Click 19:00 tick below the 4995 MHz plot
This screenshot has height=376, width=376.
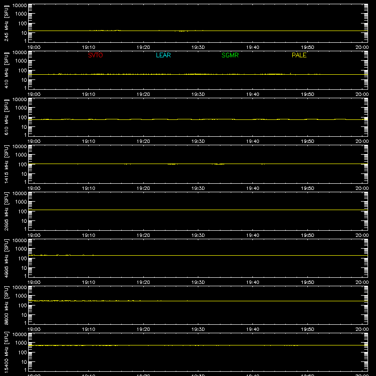coord(34,282)
